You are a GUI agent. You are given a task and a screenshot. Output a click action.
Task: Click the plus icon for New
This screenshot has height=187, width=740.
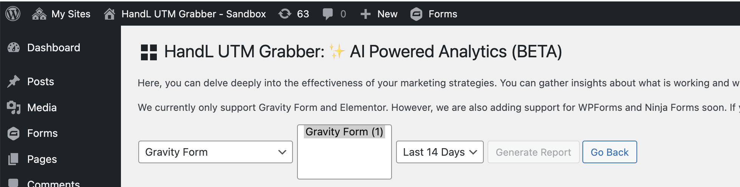pyautogui.click(x=365, y=14)
